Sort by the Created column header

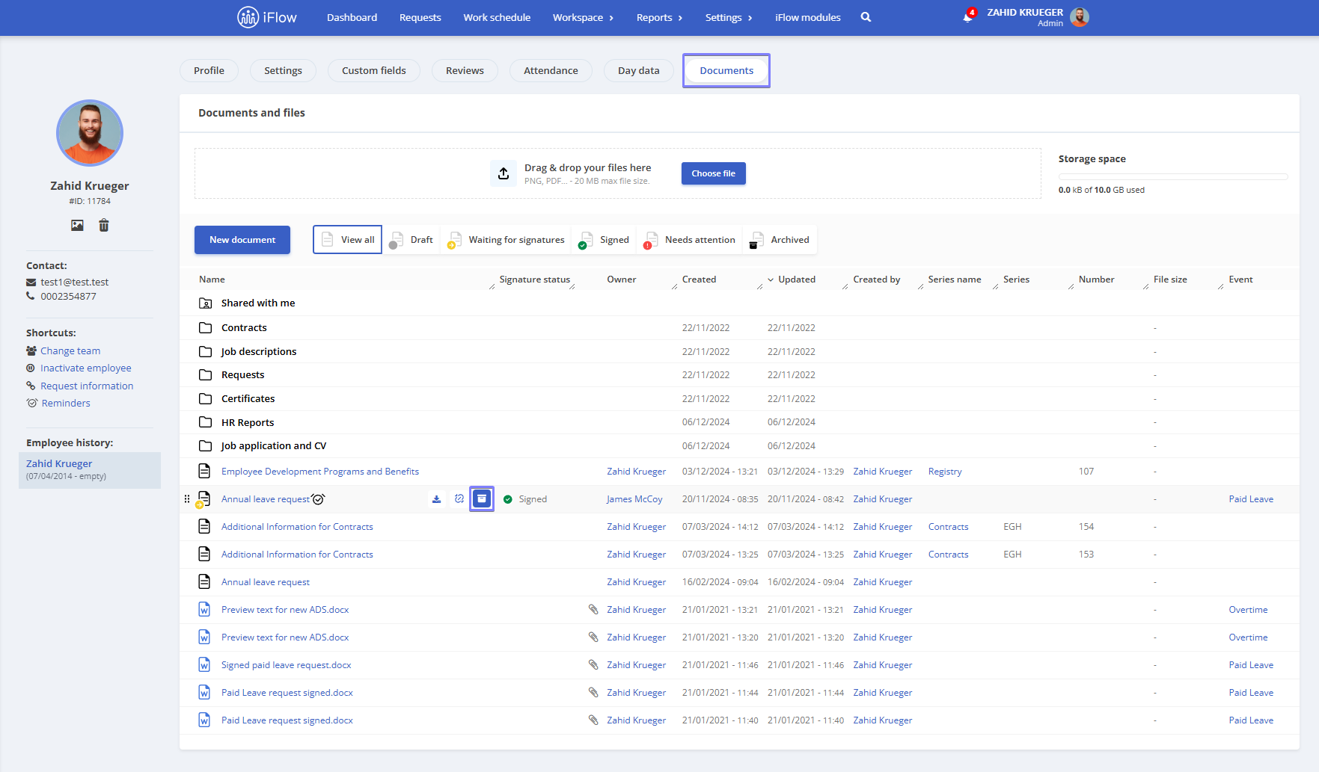[x=699, y=280]
